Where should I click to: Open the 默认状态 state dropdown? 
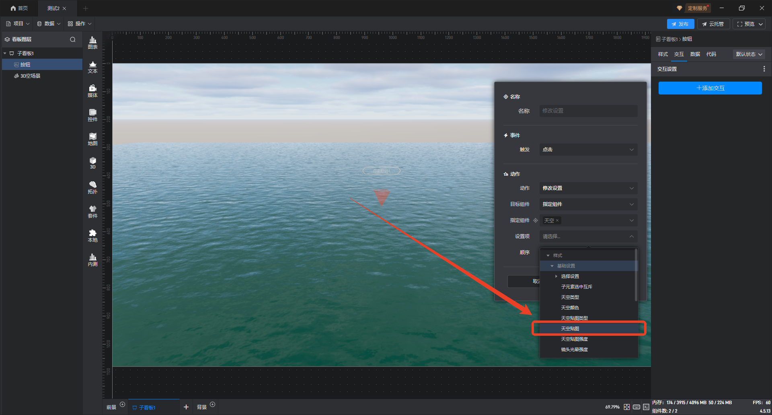tap(749, 54)
